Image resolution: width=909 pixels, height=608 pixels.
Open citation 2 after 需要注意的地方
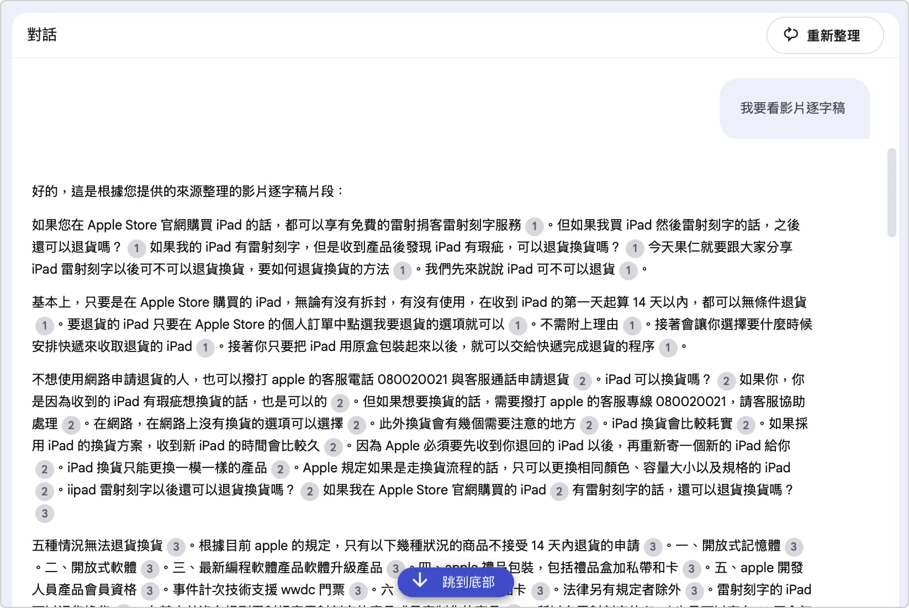589,424
